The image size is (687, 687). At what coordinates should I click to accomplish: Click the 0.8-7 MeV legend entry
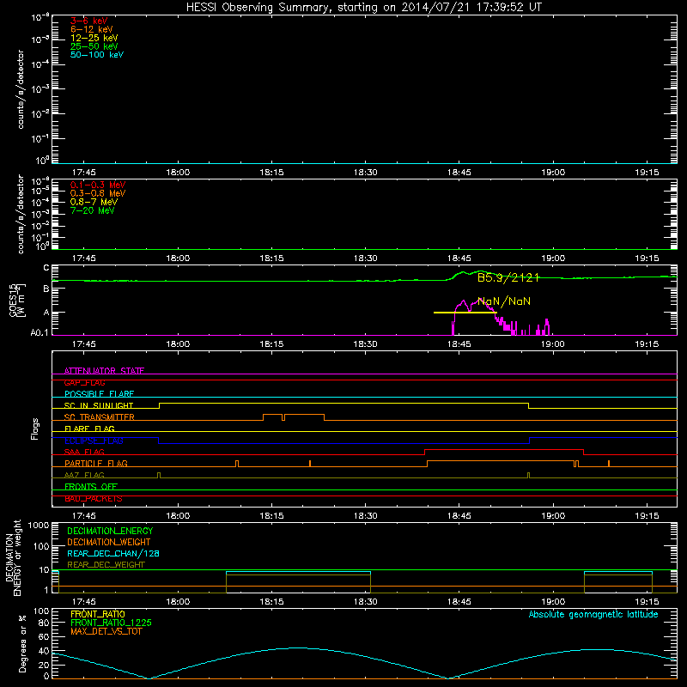coord(94,202)
